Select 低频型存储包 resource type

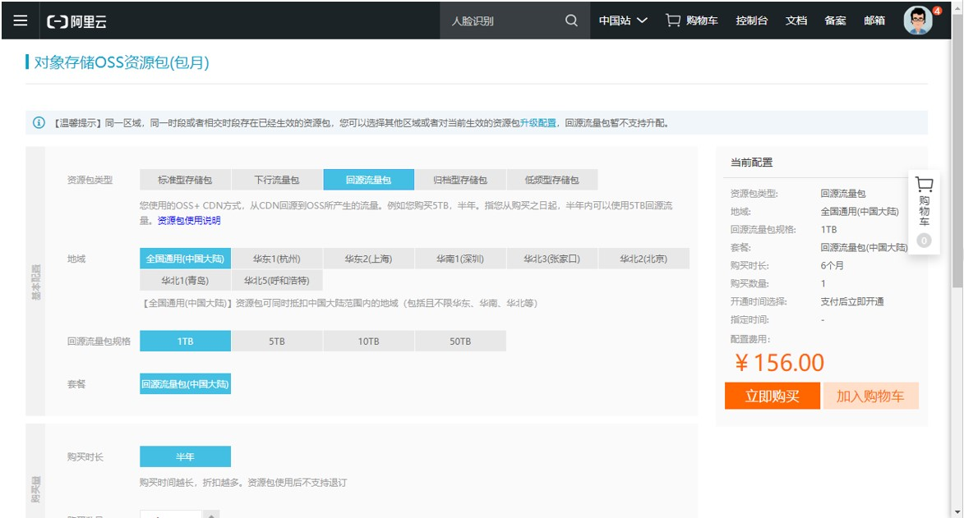[x=552, y=180]
